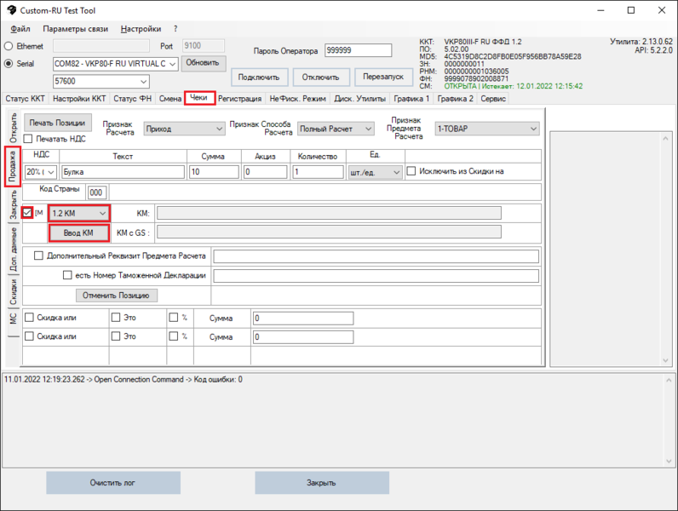Open the COM port selection dropdown

pos(114,64)
